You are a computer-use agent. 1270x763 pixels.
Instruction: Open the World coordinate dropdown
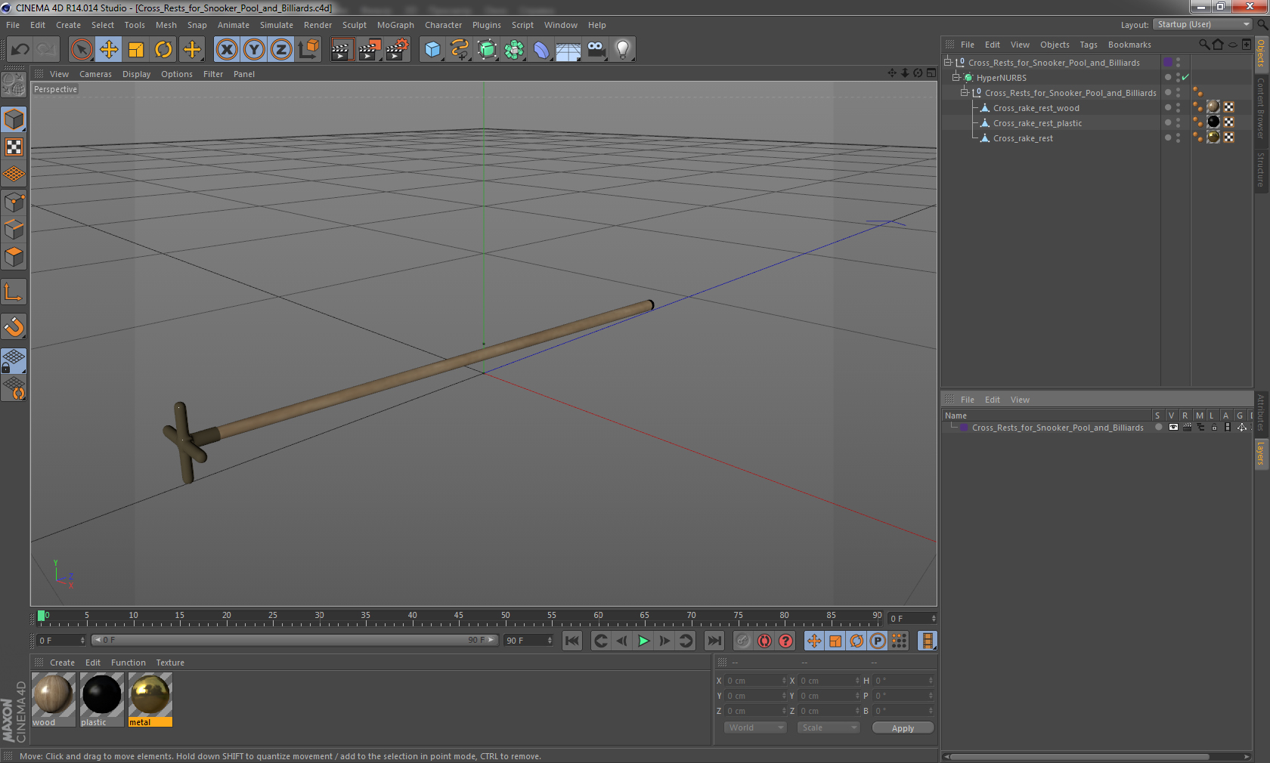pyautogui.click(x=755, y=727)
